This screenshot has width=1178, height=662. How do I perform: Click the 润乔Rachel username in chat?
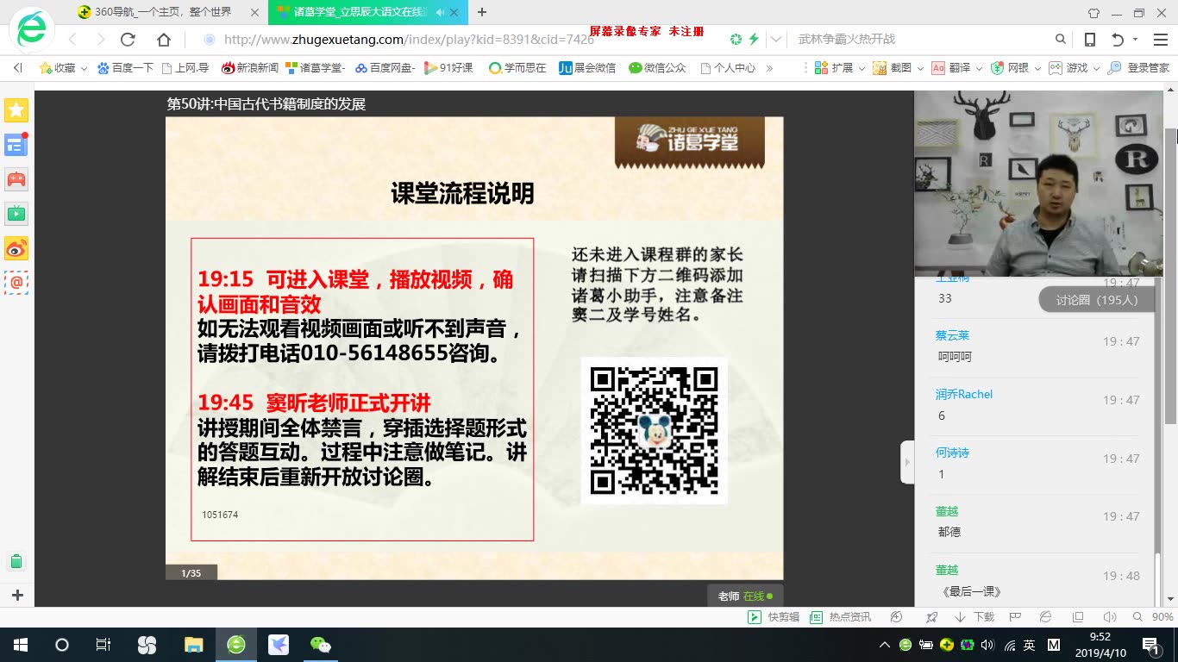964,394
